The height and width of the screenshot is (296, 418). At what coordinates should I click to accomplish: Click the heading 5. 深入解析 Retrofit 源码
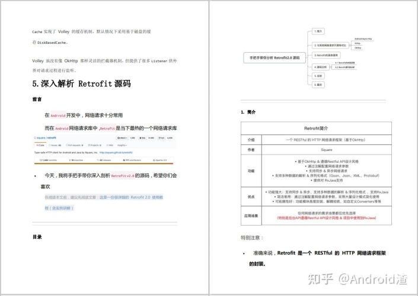(x=82, y=83)
